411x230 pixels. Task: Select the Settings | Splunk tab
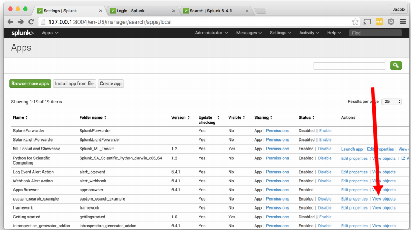coord(69,11)
